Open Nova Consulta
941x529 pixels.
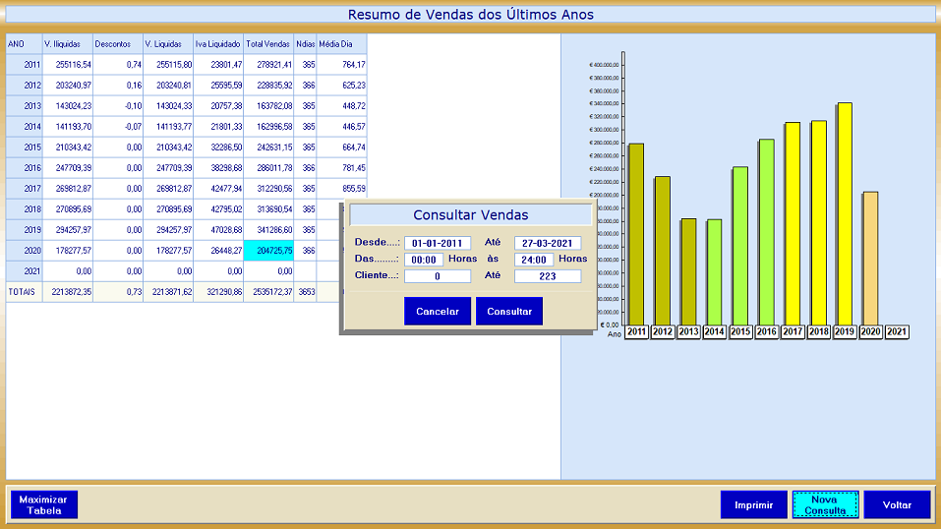click(x=825, y=504)
